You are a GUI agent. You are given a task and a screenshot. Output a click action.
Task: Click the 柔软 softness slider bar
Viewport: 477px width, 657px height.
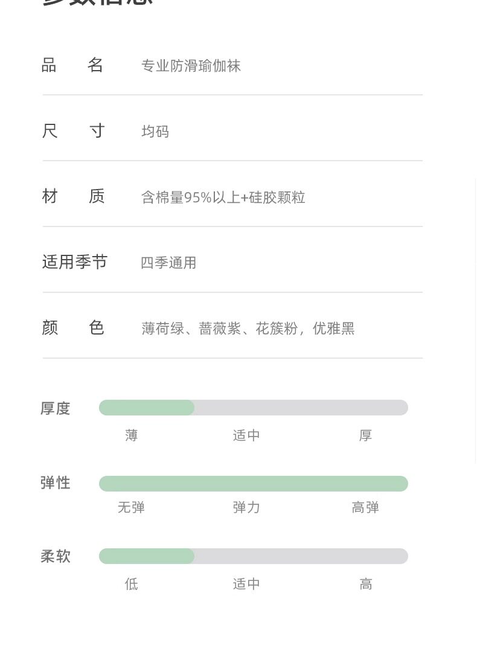pos(254,556)
